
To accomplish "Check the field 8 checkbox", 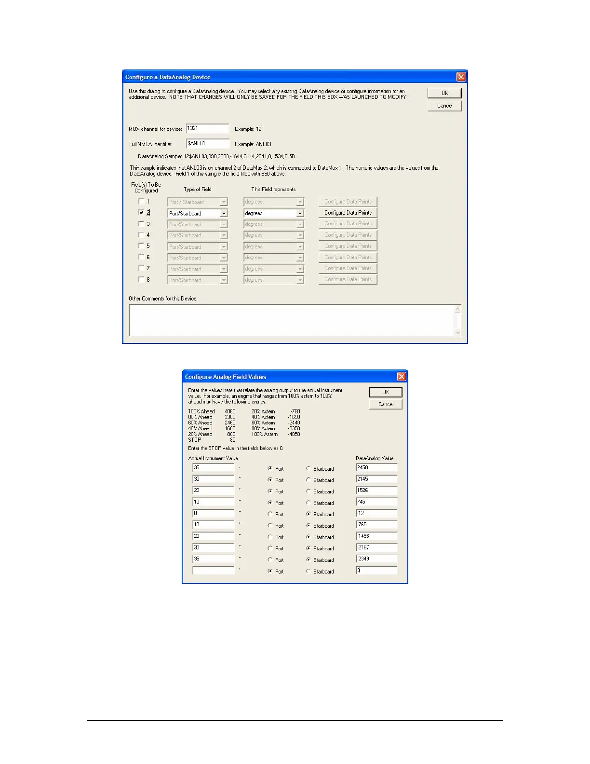I will [141, 279].
